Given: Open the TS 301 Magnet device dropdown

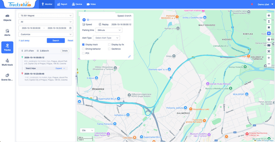Looking at the screenshot, I should click(46, 16).
